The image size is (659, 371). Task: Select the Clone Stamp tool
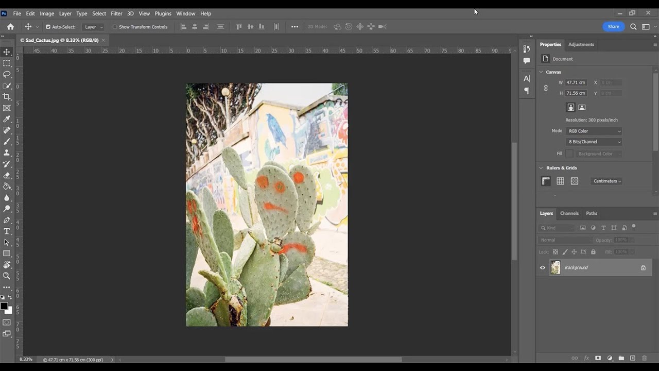7,153
